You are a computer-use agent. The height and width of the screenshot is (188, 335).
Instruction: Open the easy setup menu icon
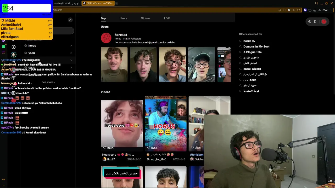coord(331,10)
